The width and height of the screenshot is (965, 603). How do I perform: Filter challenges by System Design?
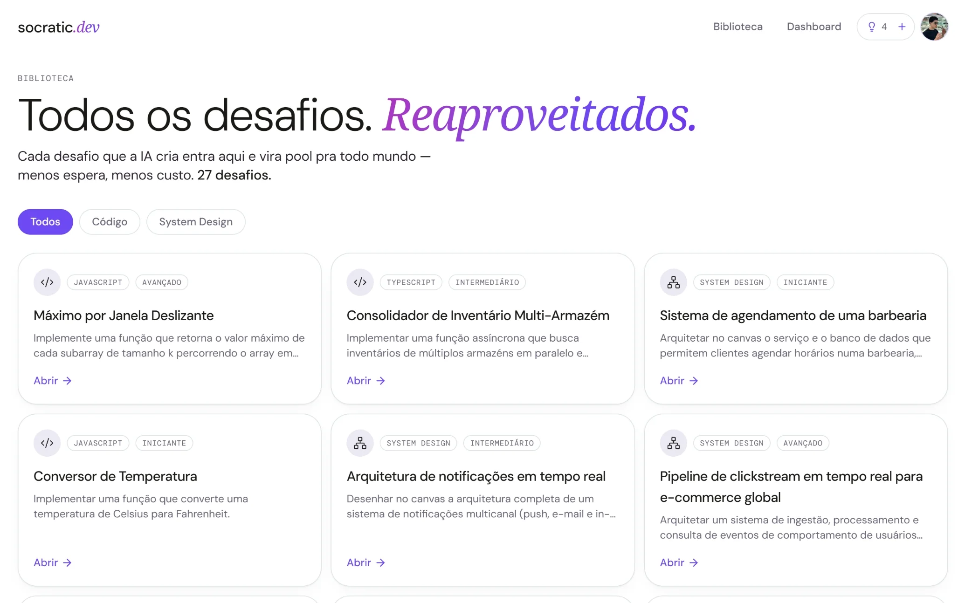(x=196, y=222)
